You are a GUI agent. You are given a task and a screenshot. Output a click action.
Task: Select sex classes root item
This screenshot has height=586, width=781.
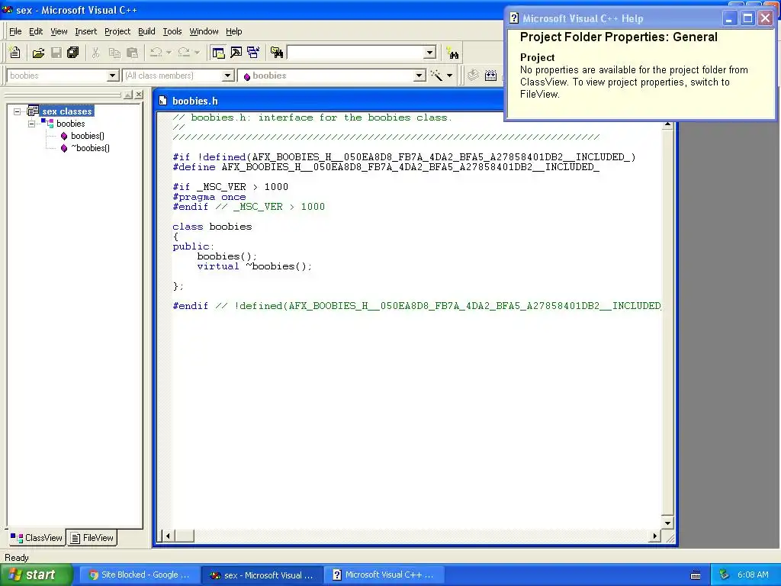(67, 111)
